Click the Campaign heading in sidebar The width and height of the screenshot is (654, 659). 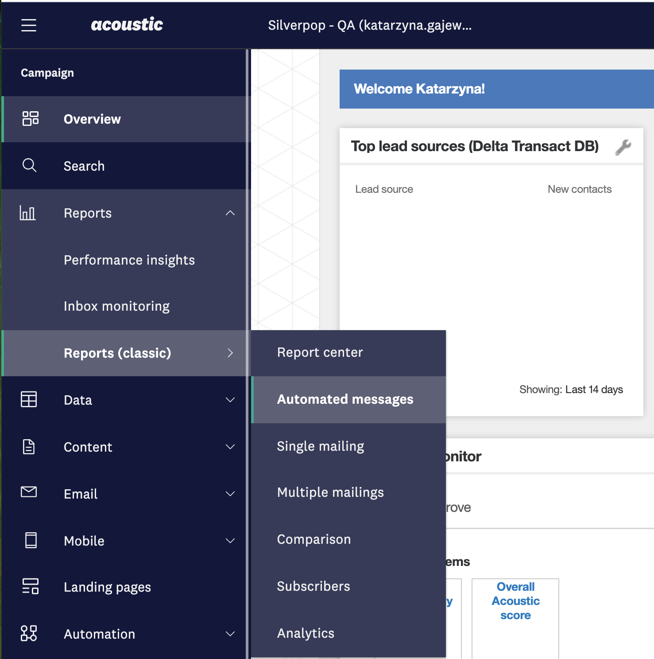pyautogui.click(x=47, y=73)
